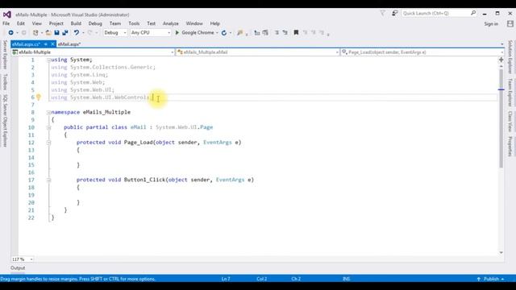This screenshot has height=290, width=516.
Task: Open the Debug menu
Action: [x=95, y=23]
